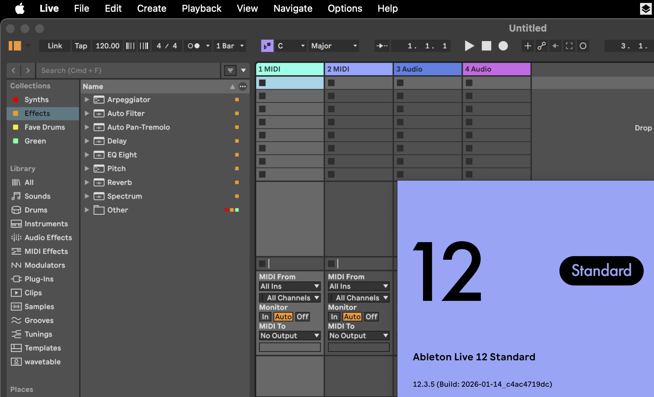654x397 pixels.
Task: Enable the metronome toggle
Action: [x=194, y=46]
